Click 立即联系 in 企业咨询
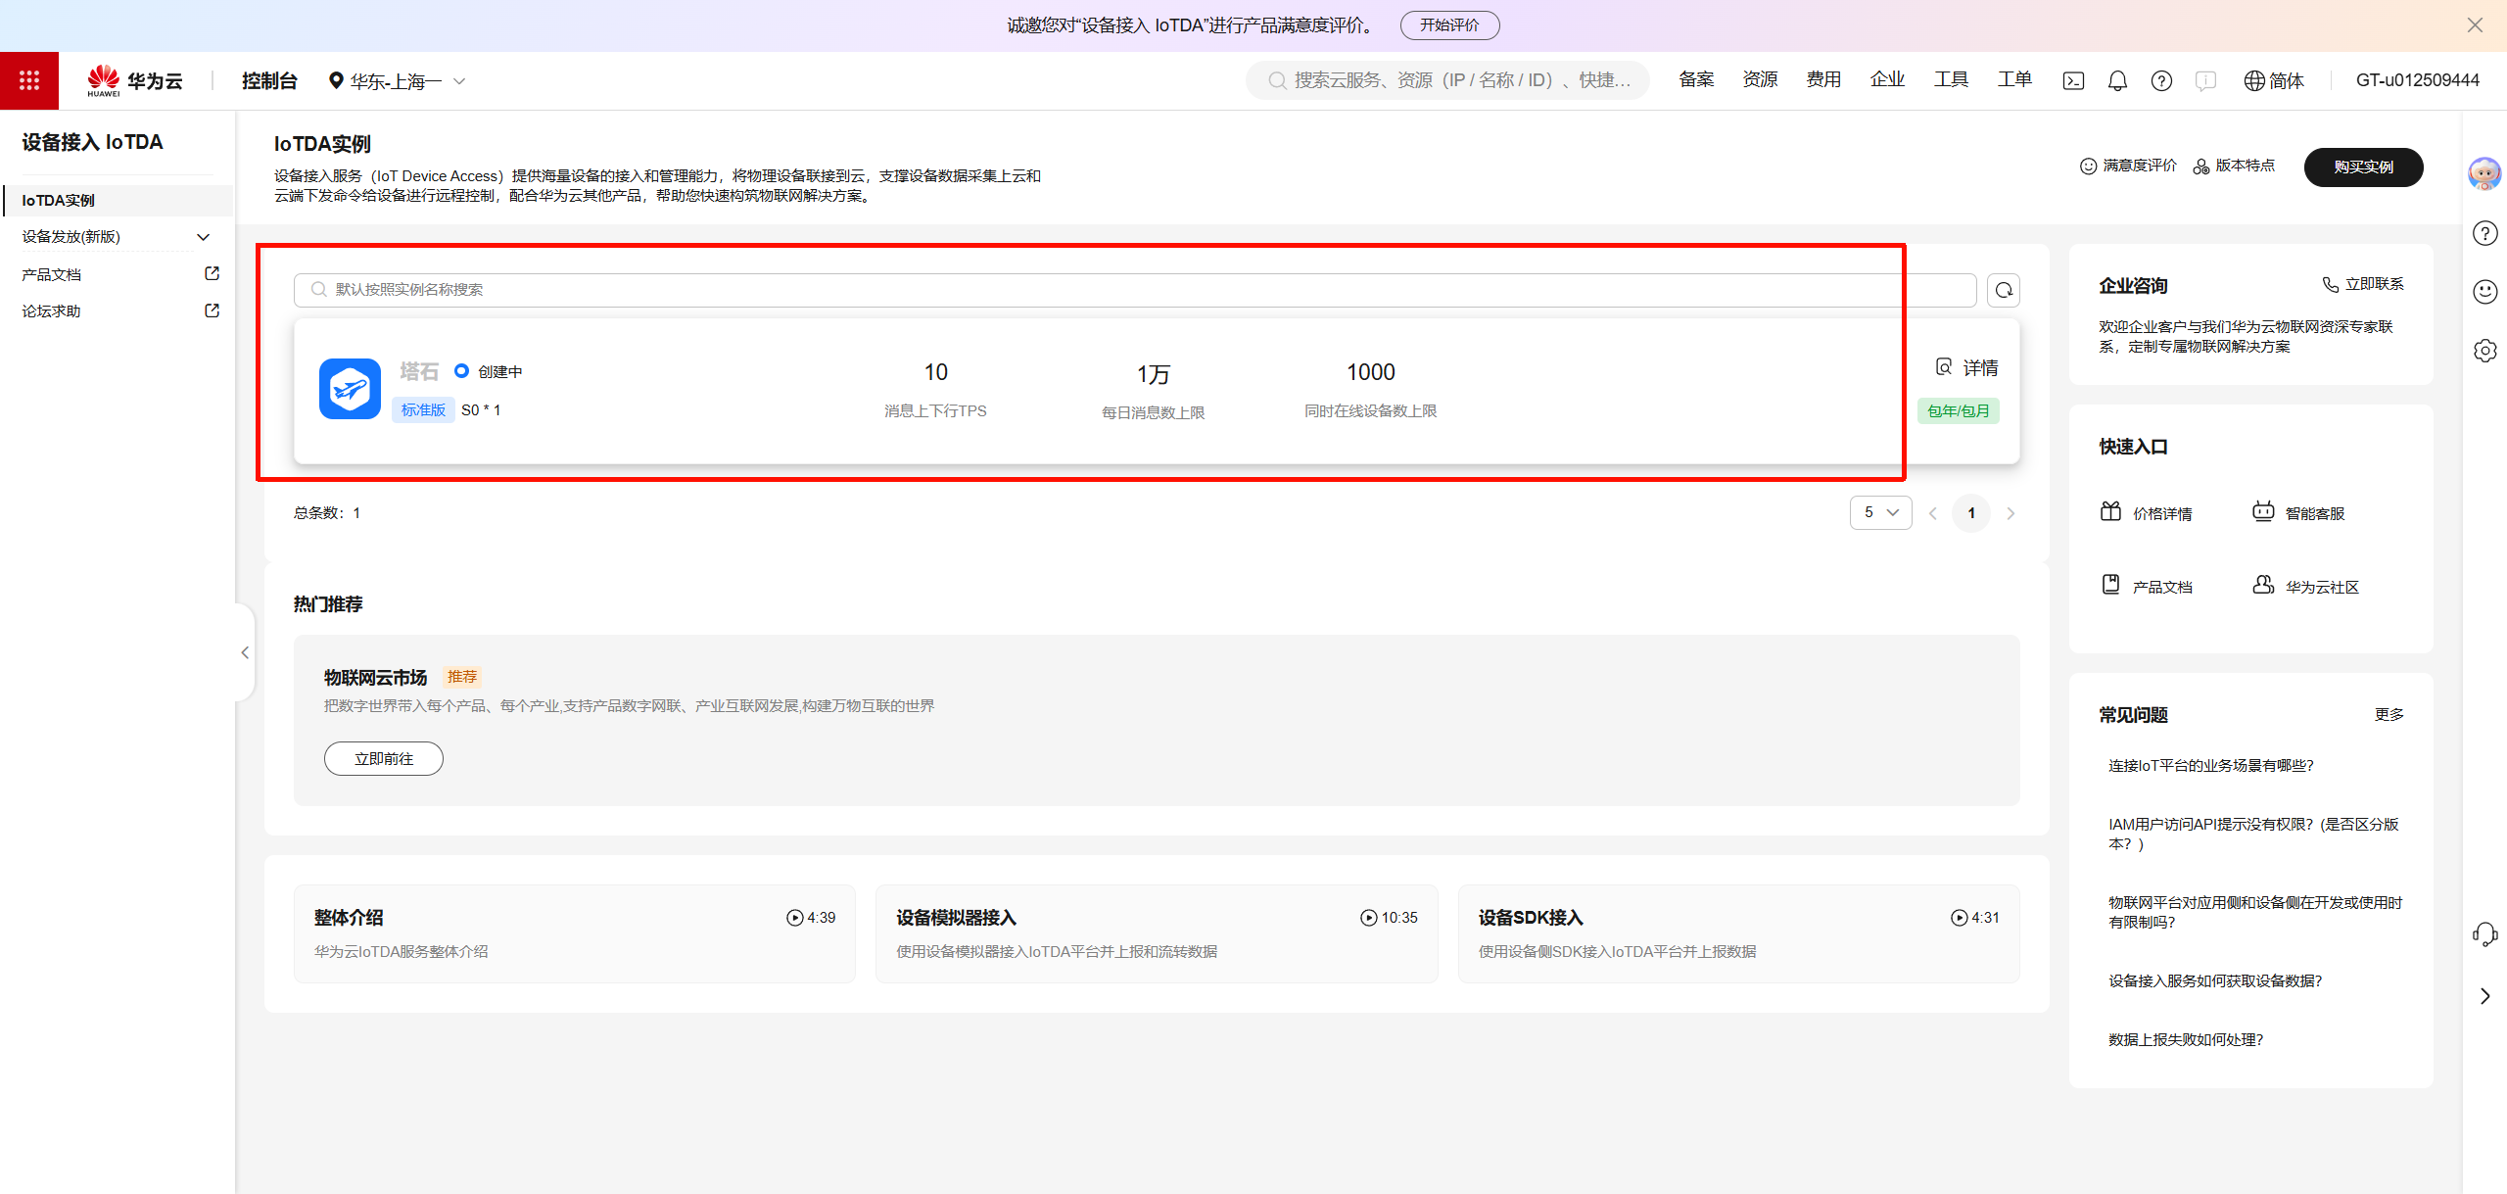Viewport: 2507px width, 1194px height. click(x=2362, y=284)
